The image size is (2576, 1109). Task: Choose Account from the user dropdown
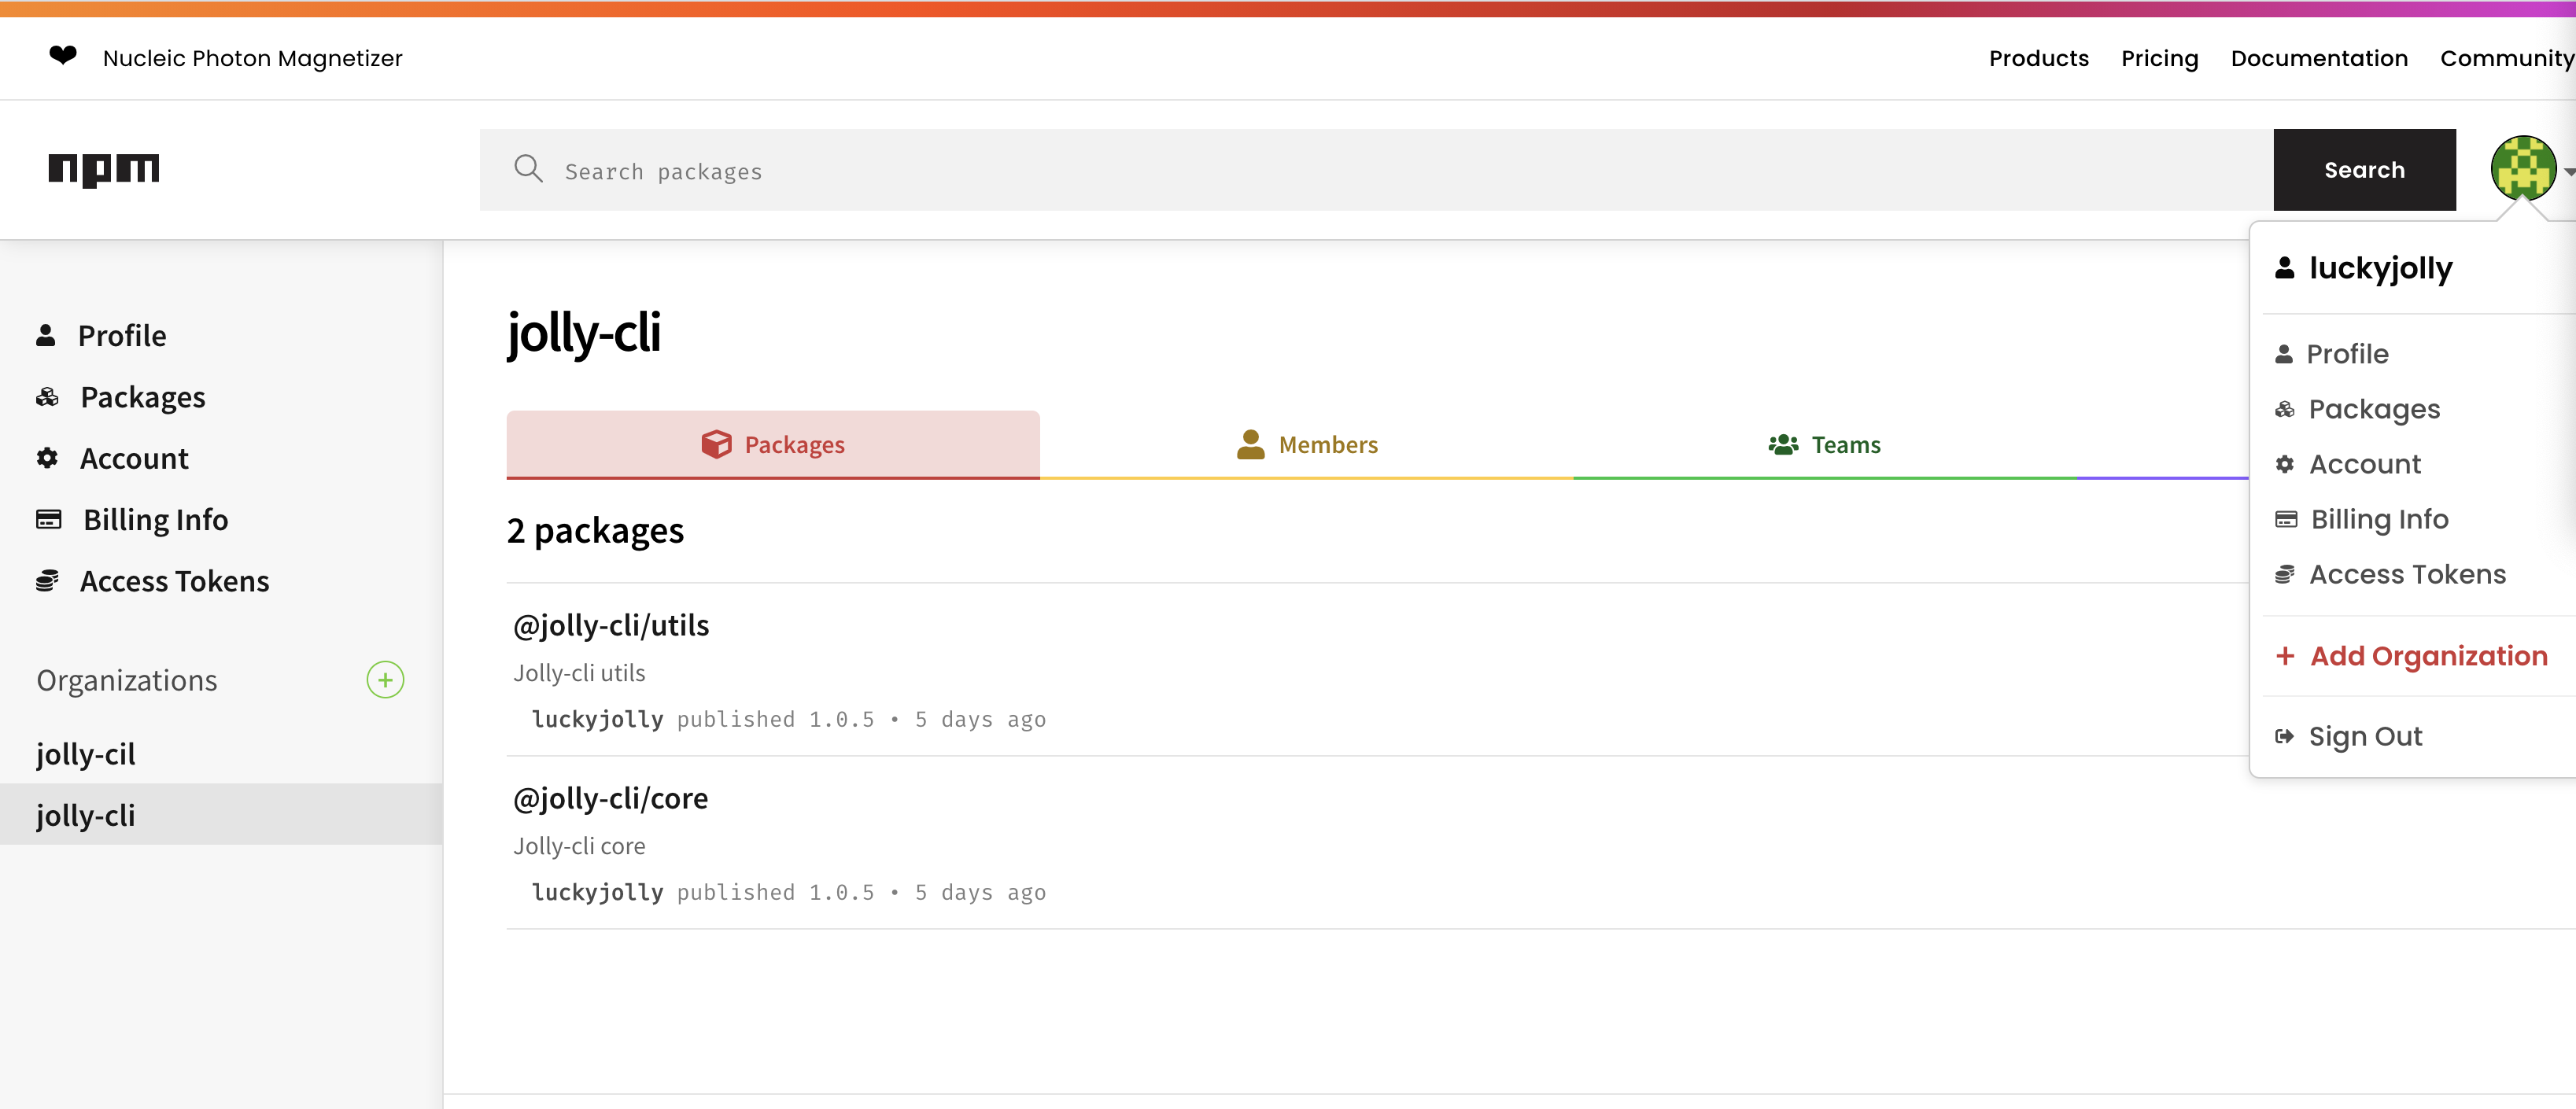click(2364, 464)
